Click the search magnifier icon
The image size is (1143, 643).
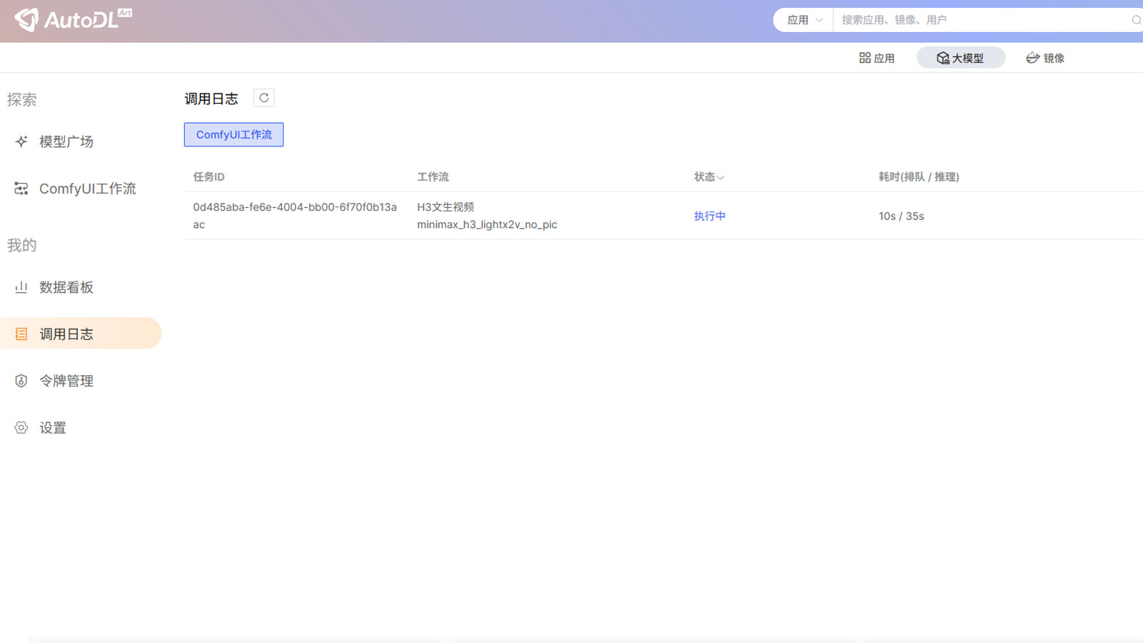1136,20
